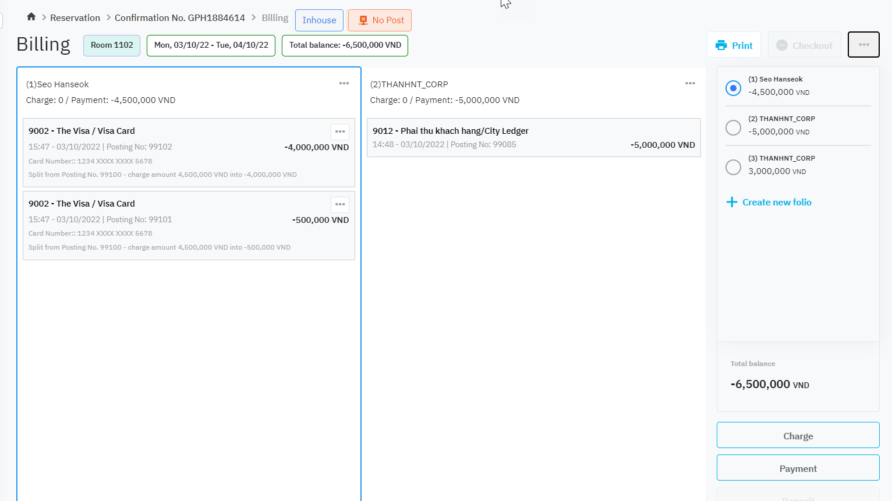Go to Reservation in breadcrumb
The image size is (892, 501).
coord(75,18)
